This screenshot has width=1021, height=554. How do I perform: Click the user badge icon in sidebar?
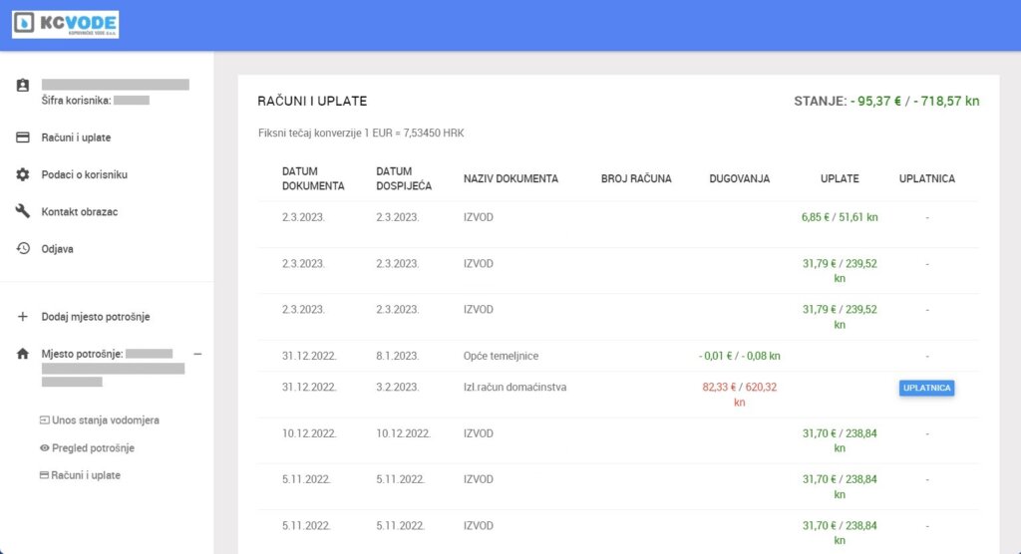click(23, 86)
